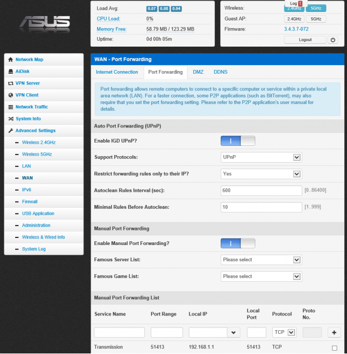Click the Memory Free link
Viewport: 347px width, 354px height.
coord(112,29)
